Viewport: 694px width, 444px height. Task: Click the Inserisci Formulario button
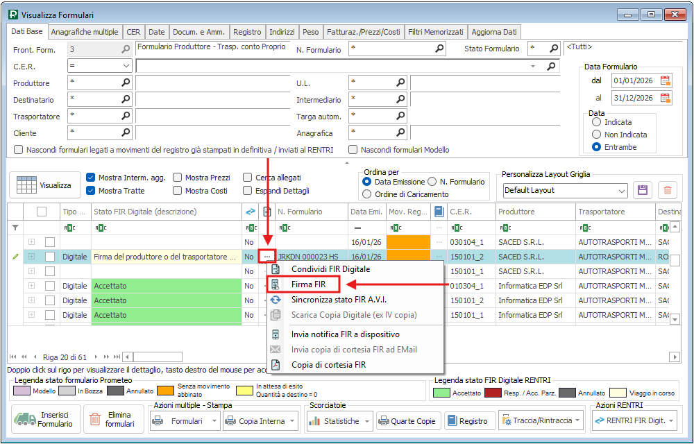44,419
